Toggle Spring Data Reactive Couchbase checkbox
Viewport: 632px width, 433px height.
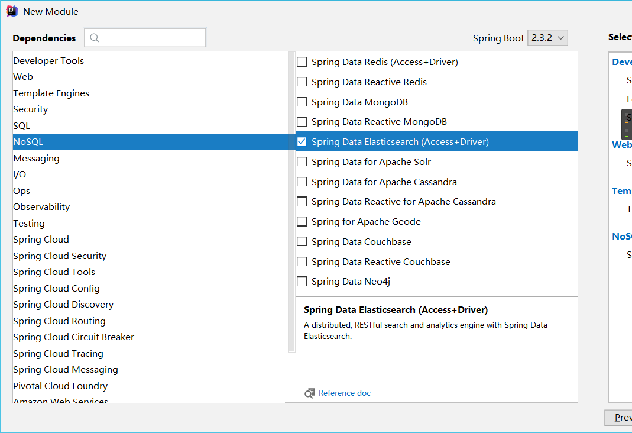pos(302,261)
